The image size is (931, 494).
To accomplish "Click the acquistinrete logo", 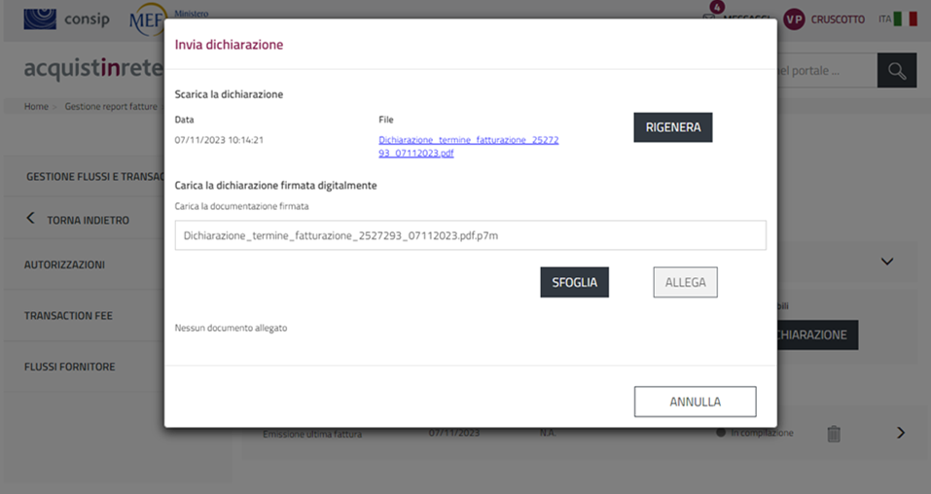I will [92, 71].
